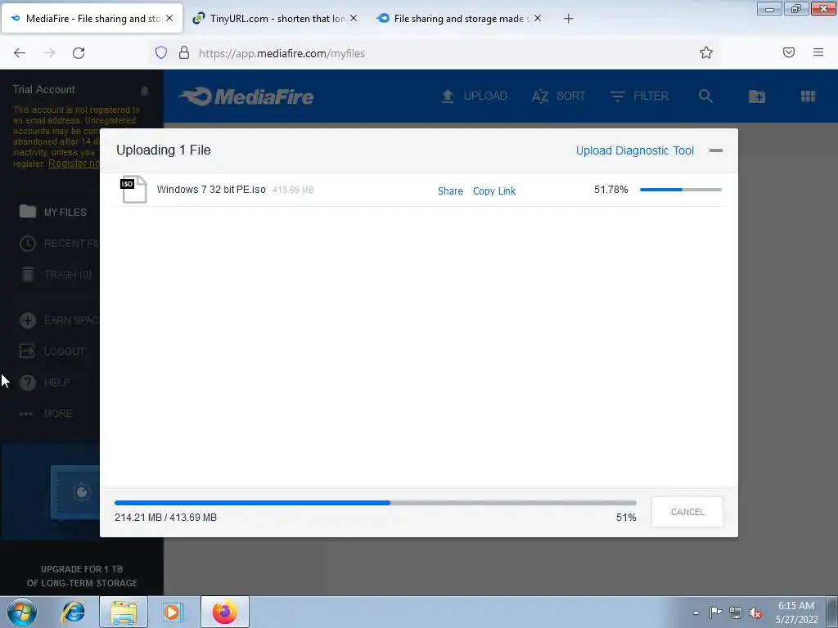Open Firefox application menu
Screen dimensions: 838x628
818,52
